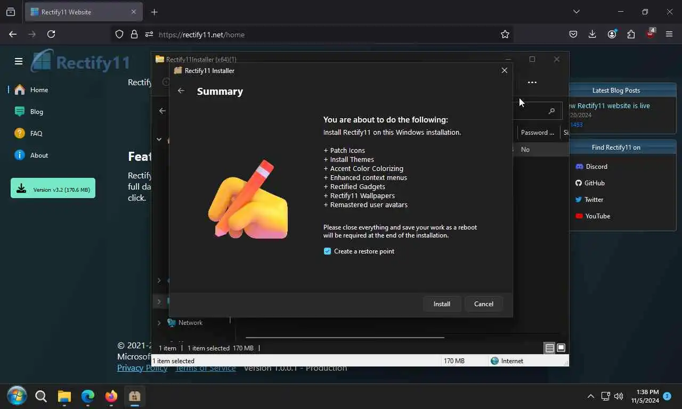Open the new Rectify11 website blog post
The height and width of the screenshot is (409, 682).
coord(610,105)
